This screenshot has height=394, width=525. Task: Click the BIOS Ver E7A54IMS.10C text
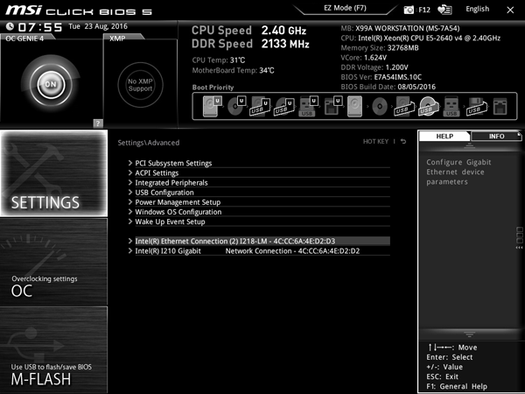(381, 77)
